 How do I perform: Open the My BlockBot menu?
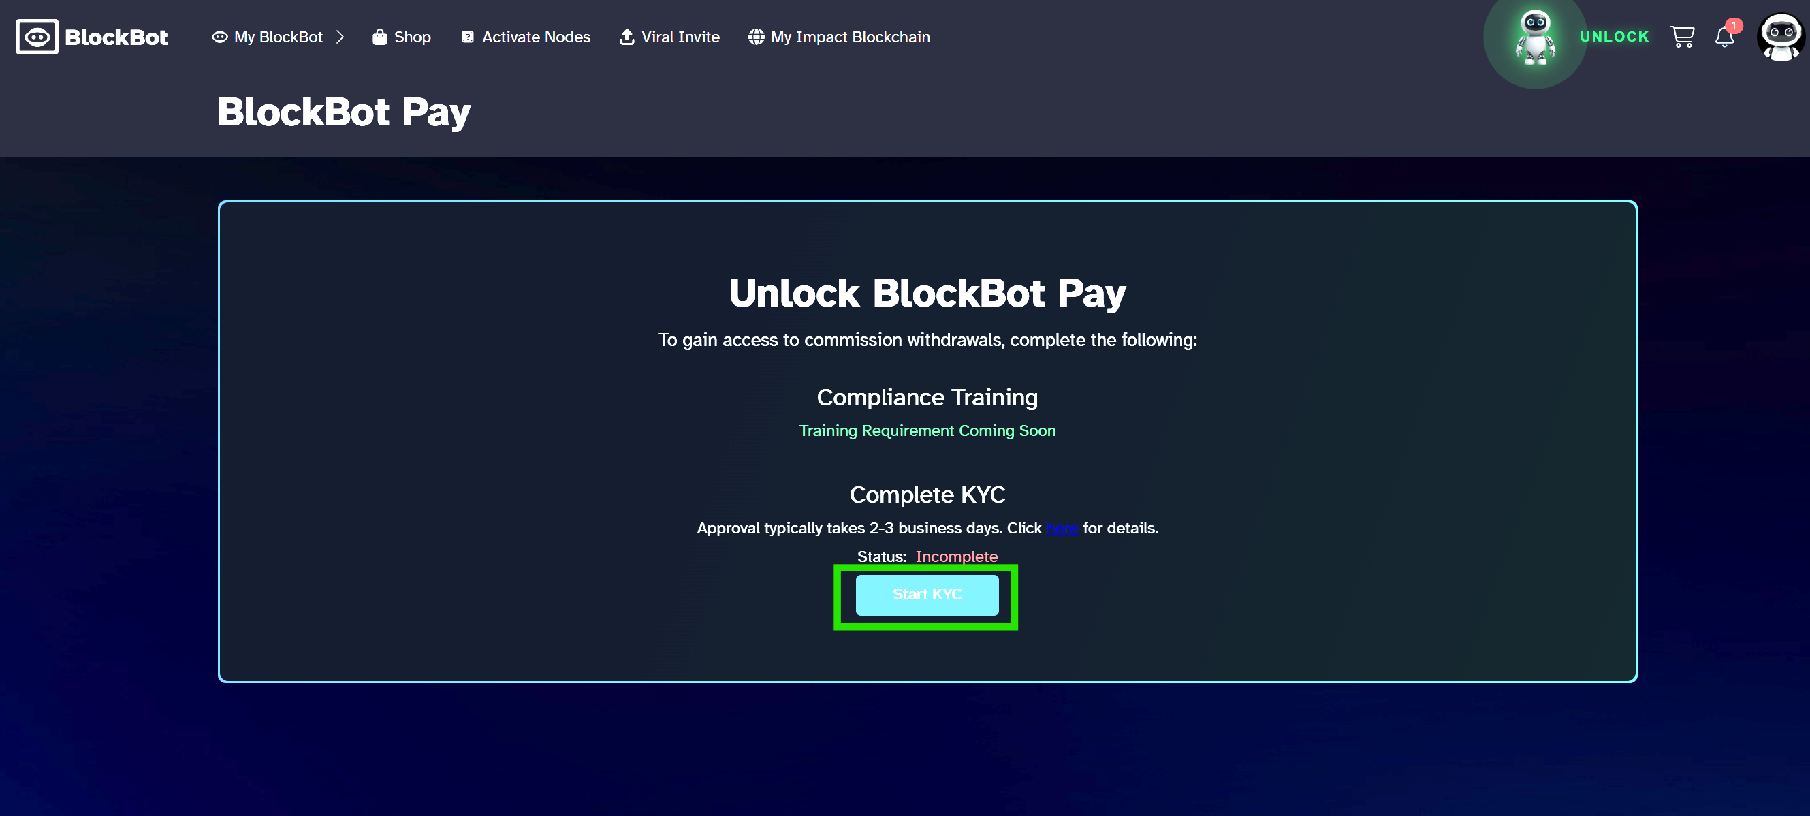[x=279, y=37]
